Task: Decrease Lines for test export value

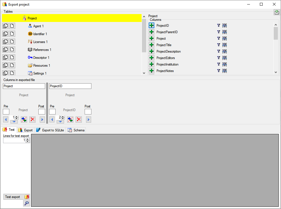Action: point(28,141)
